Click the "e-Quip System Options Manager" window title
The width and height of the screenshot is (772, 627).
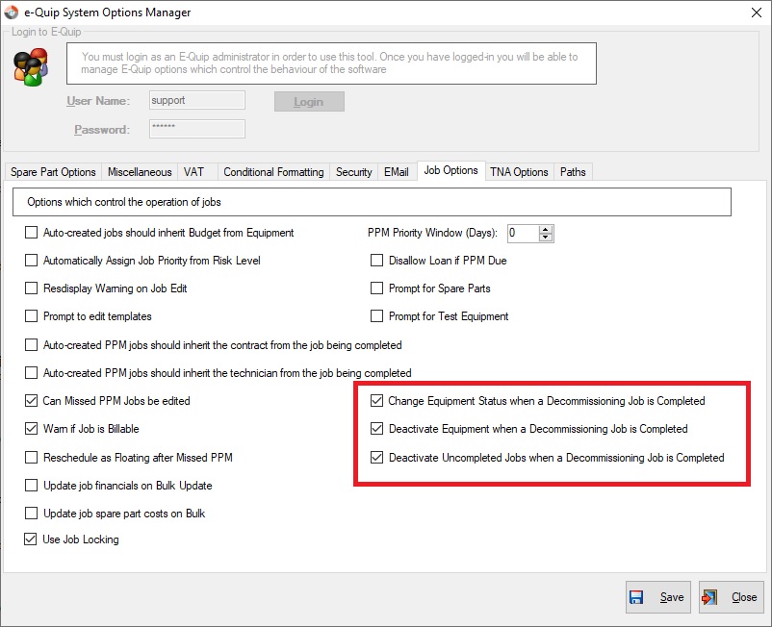pyautogui.click(x=108, y=13)
